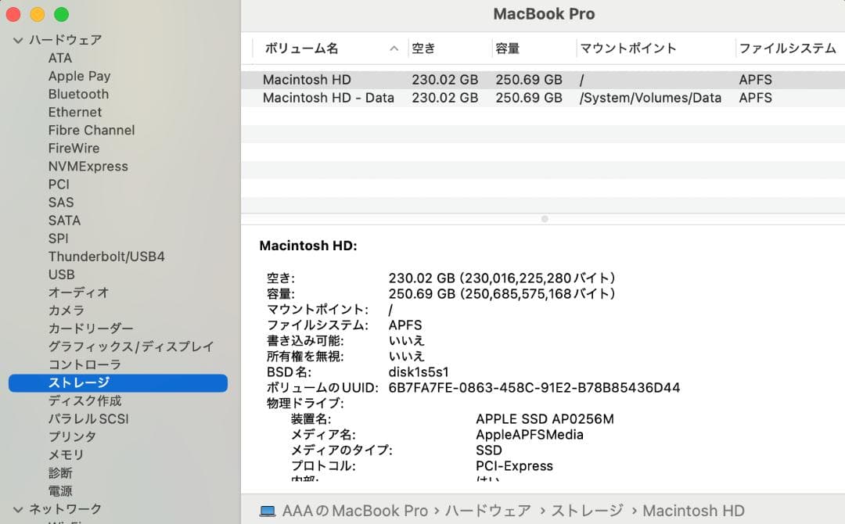Screen dimensions: 845x524
Task: Open カードリーダー entry
Action: coord(91,328)
